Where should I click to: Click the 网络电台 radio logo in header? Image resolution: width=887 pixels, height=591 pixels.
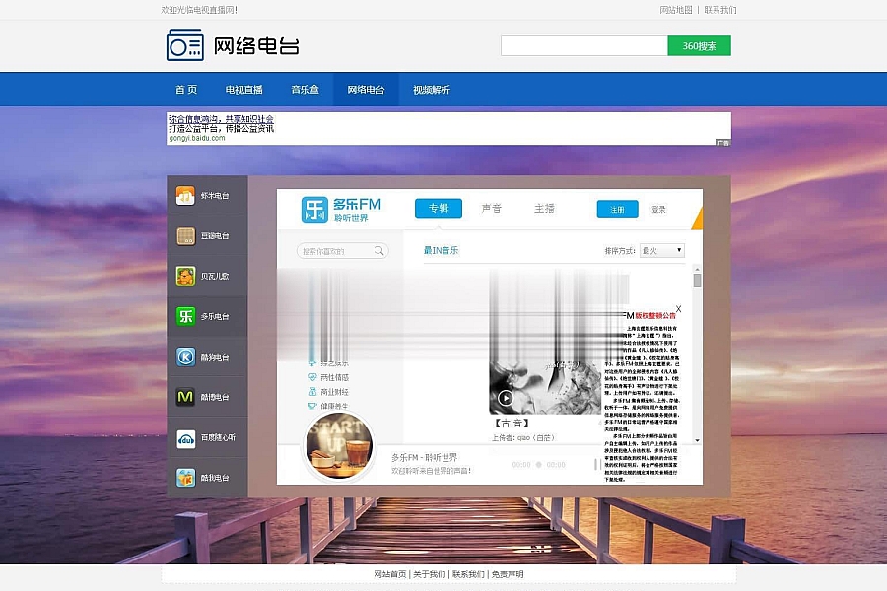point(185,45)
